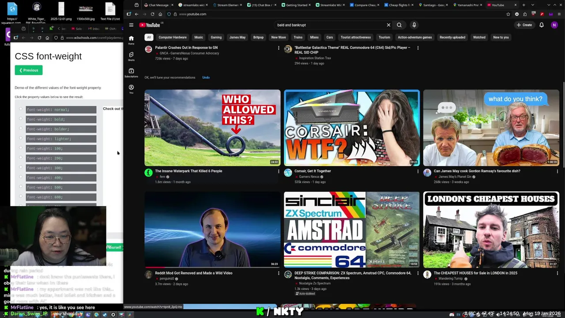The image size is (565, 318).
Task: Open a new browser tab with plus
Action: click(x=524, y=5)
